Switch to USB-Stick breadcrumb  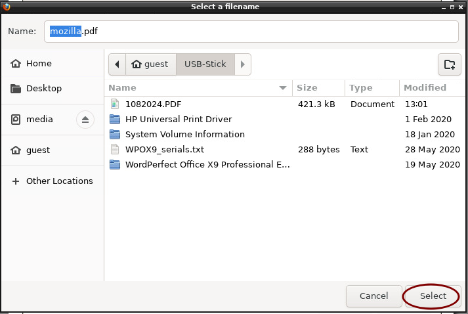[x=205, y=64]
